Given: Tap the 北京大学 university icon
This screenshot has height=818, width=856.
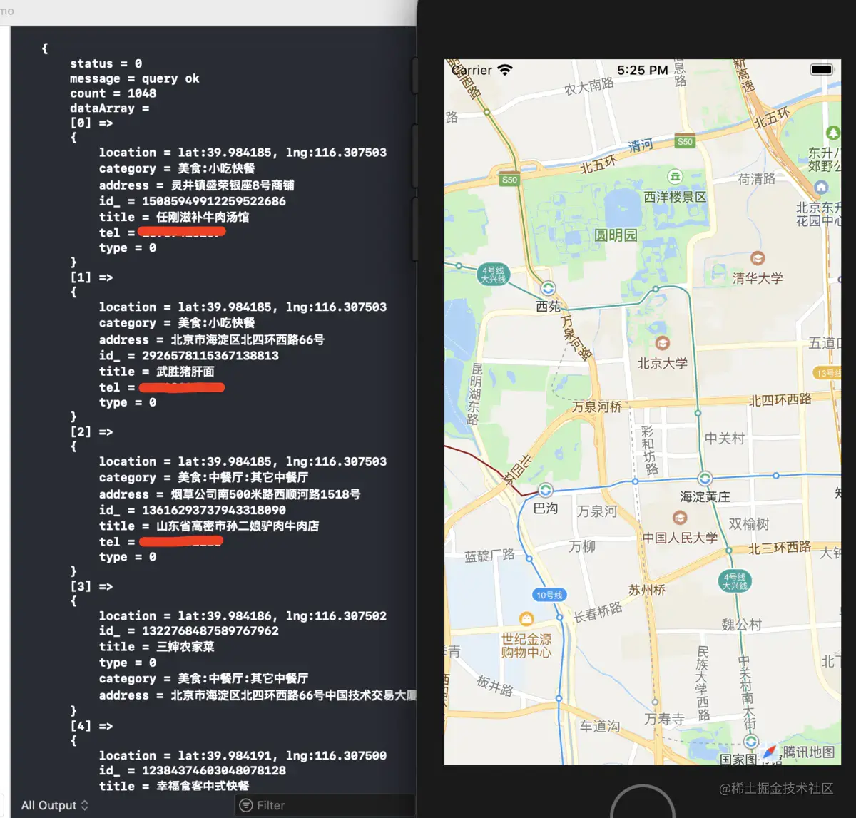Looking at the screenshot, I should (x=662, y=343).
